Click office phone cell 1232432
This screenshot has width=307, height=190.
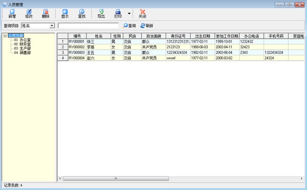(251, 42)
